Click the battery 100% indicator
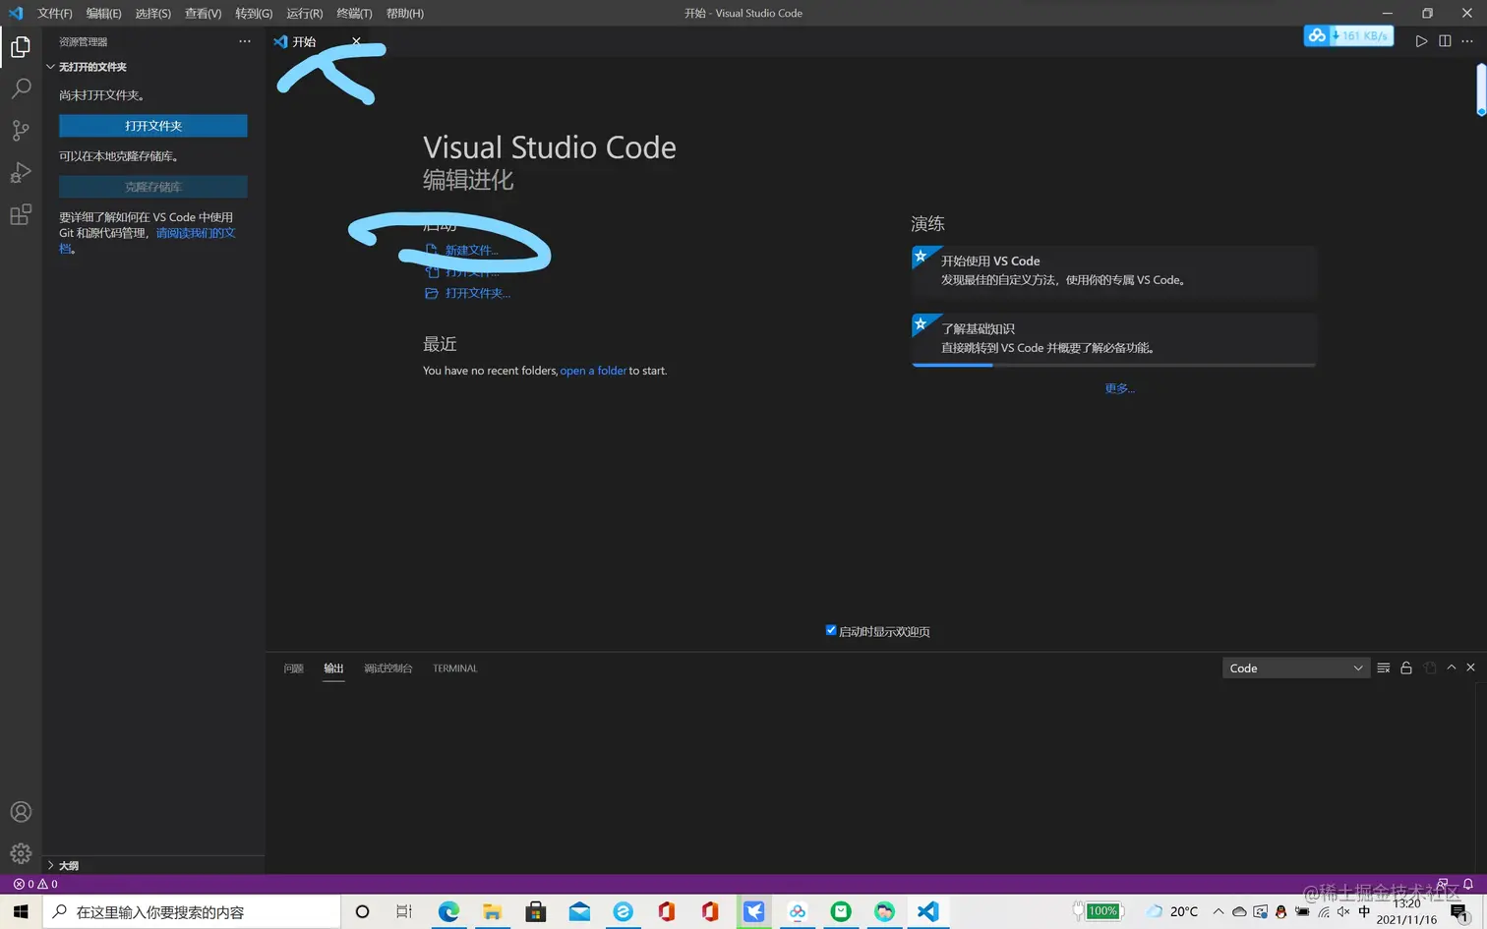 1098,911
